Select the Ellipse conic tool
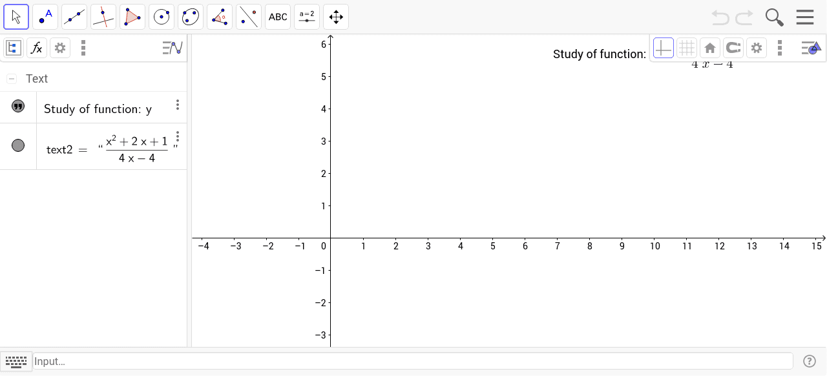827x376 pixels. pyautogui.click(x=191, y=17)
